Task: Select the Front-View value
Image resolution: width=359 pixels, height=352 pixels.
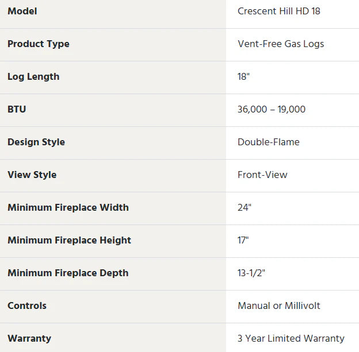Action: (x=262, y=175)
